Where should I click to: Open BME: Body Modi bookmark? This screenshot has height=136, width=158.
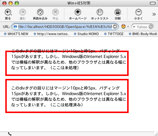click(x=143, y=34)
